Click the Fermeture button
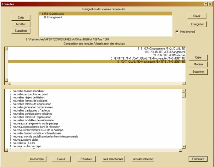Screen dimensions: 214x167 click(x=198, y=159)
